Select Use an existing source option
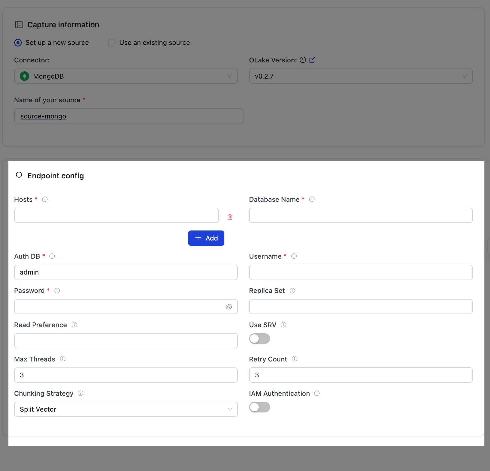The height and width of the screenshot is (471, 490). [x=112, y=43]
